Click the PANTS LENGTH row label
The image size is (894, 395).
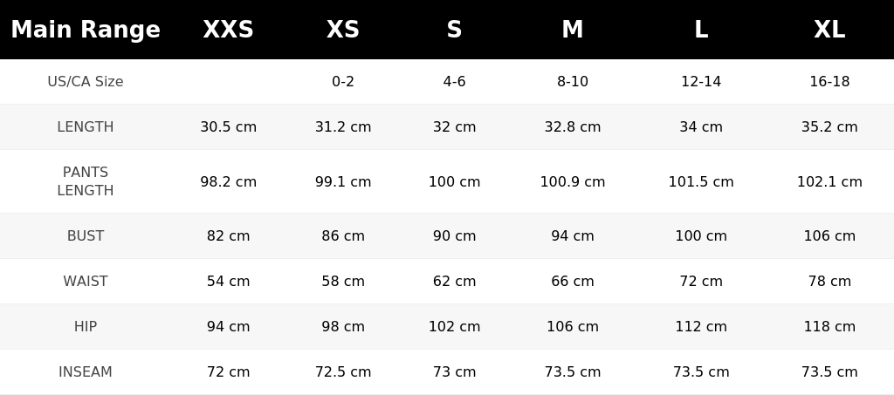click(86, 181)
